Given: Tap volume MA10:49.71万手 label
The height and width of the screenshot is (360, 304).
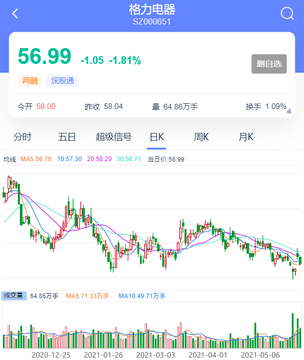Looking at the screenshot, I should tap(142, 296).
